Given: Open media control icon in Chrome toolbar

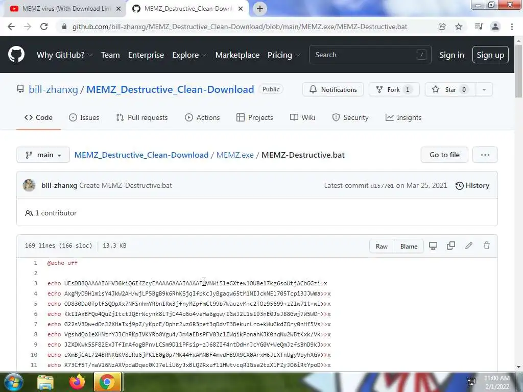Looking at the screenshot, I should [x=479, y=27].
